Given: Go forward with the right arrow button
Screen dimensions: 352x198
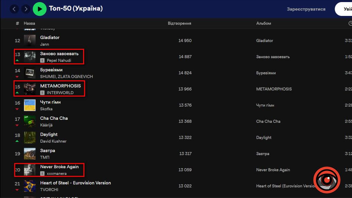Looking at the screenshot, I should point(26,9).
